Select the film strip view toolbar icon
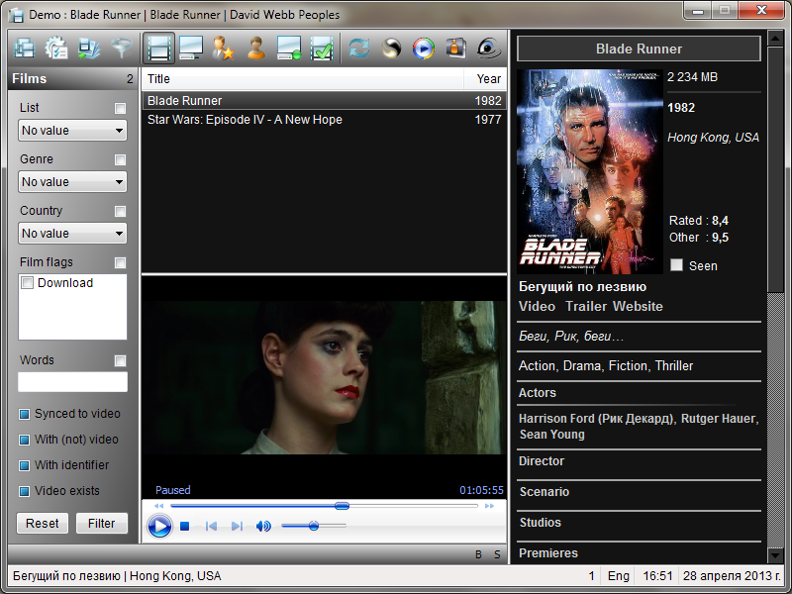Viewport: 792px width, 594px height. 158,49
